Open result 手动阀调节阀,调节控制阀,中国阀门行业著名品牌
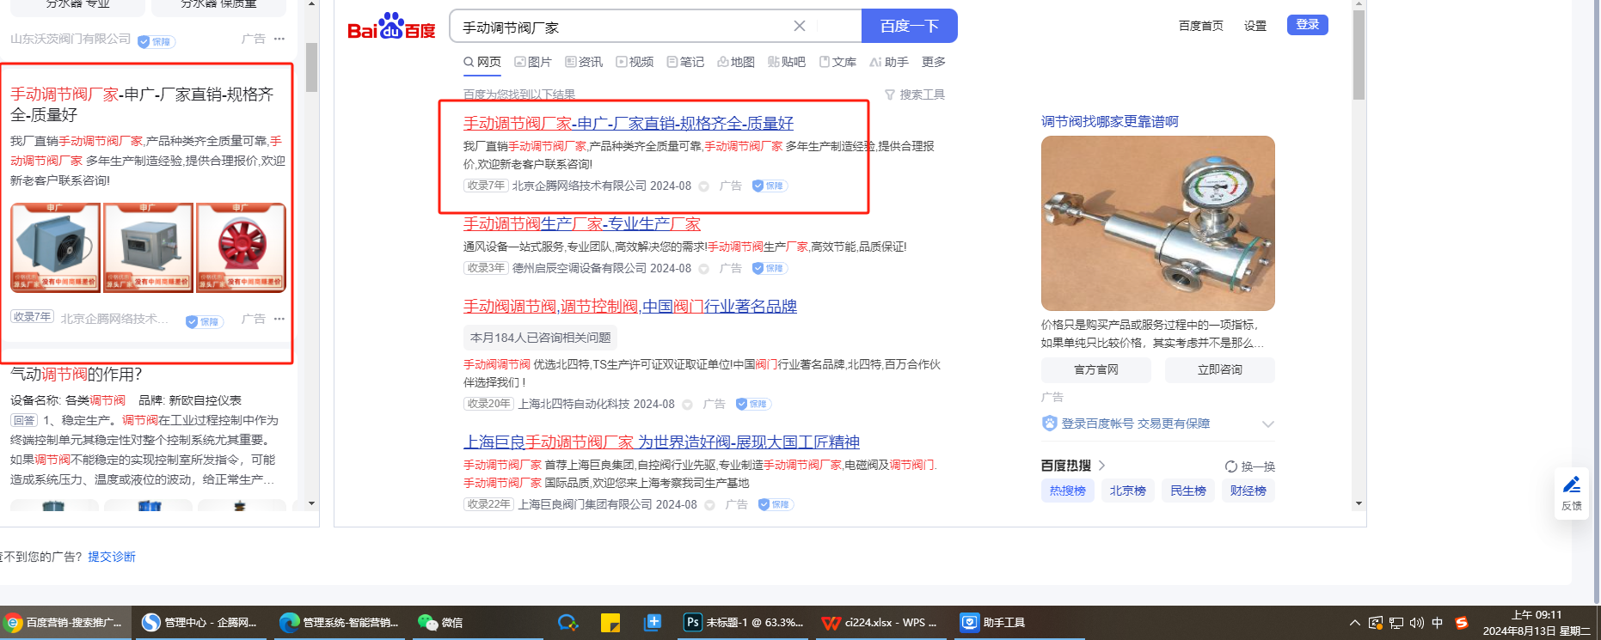Image resolution: width=1601 pixels, height=640 pixels. point(630,307)
